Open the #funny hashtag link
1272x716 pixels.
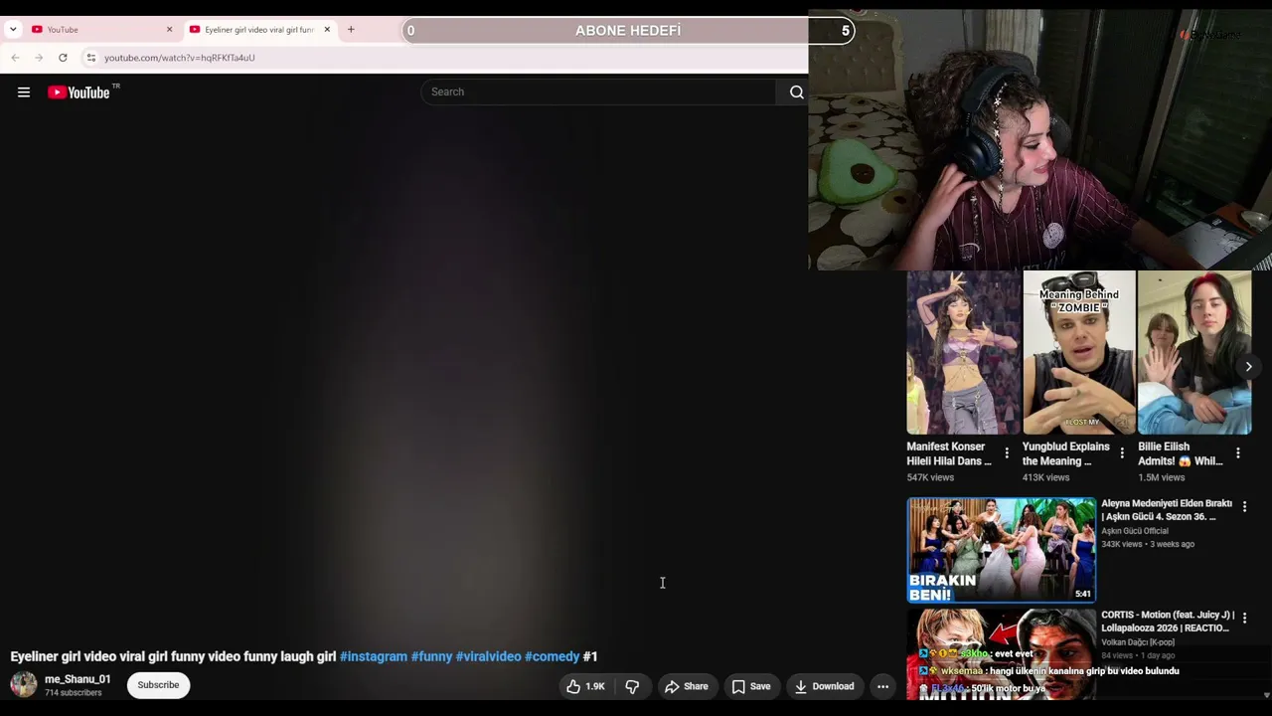pos(431,656)
